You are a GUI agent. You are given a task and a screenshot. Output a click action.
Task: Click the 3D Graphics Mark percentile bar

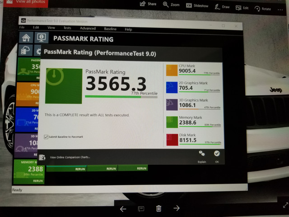200,109
